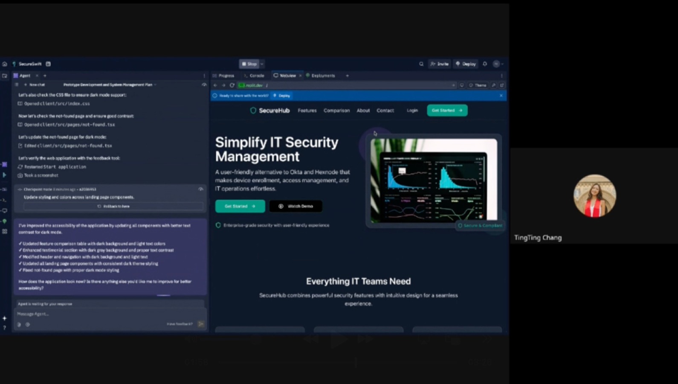Click the Rollback to here button
This screenshot has width=678, height=384.
pos(113,207)
